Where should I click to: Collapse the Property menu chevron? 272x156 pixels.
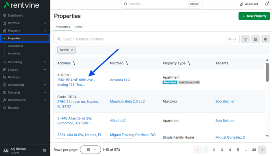(x=45, y=31)
